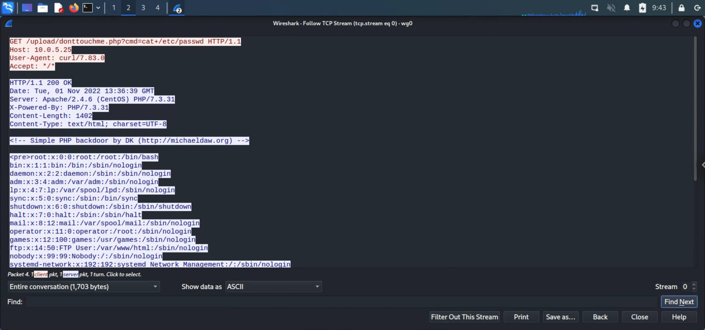Click the Wireshark fin icon in the title bar
This screenshot has width=705, height=330.
coord(9,23)
